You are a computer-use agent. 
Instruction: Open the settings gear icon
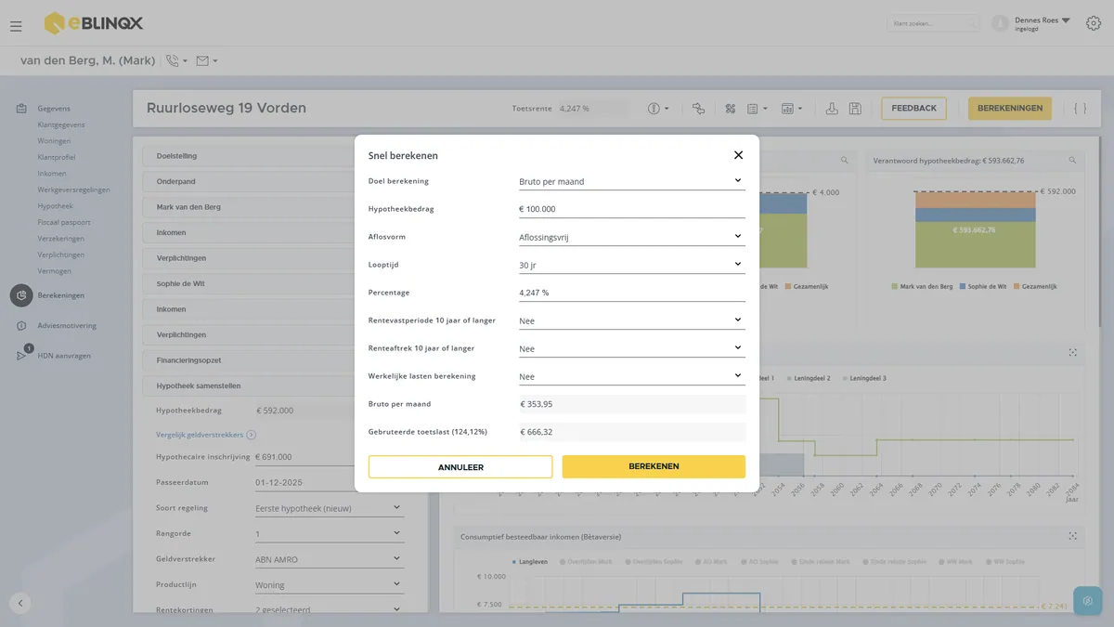1094,23
